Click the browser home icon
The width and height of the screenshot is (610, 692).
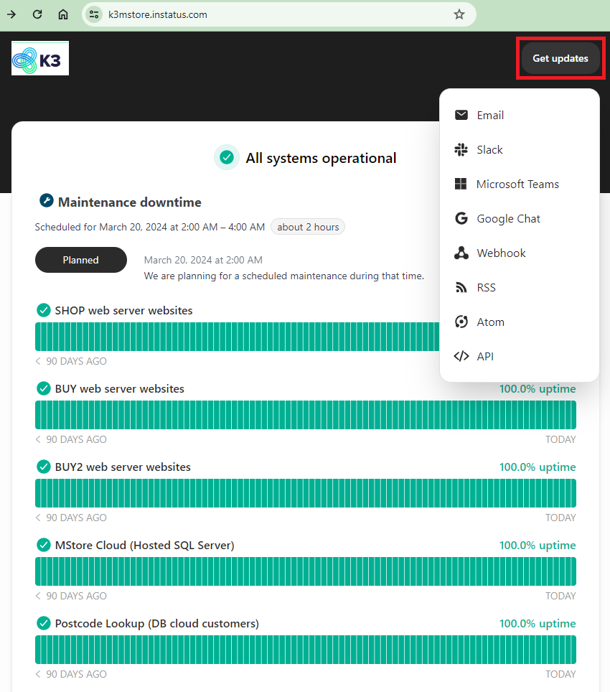pos(63,14)
